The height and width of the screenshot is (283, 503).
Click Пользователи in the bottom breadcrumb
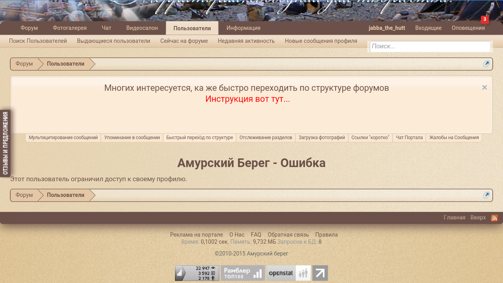(x=66, y=195)
